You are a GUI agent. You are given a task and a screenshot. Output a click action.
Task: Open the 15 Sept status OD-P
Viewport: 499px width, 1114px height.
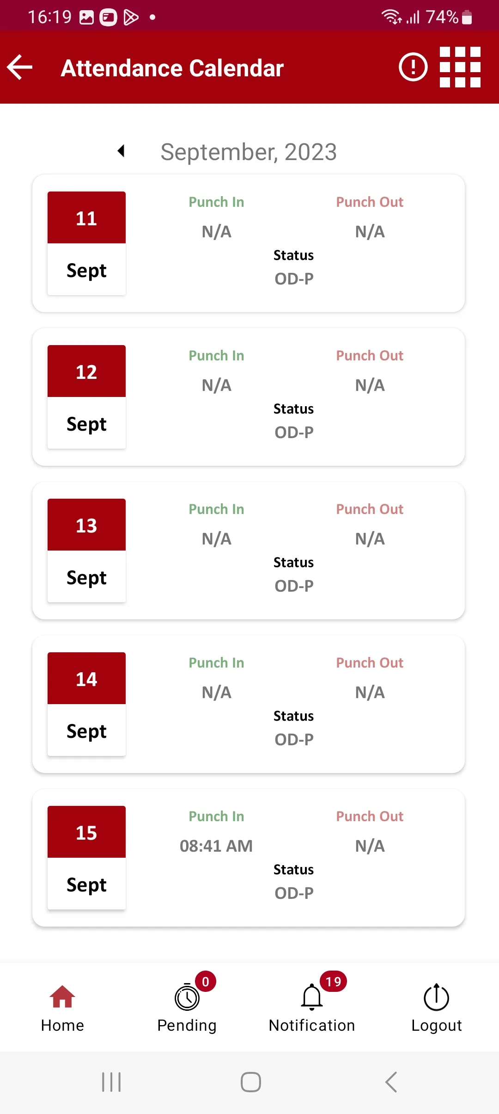[x=294, y=893]
